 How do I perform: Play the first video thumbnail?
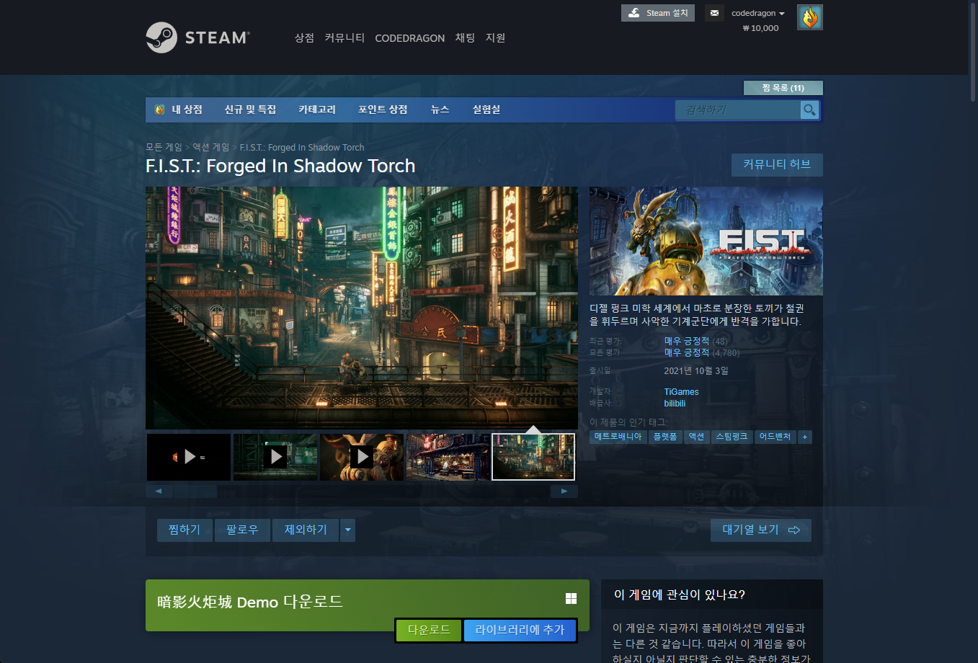(189, 457)
